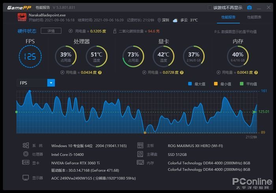Click the 125.01 average FPS label

click(264, 112)
